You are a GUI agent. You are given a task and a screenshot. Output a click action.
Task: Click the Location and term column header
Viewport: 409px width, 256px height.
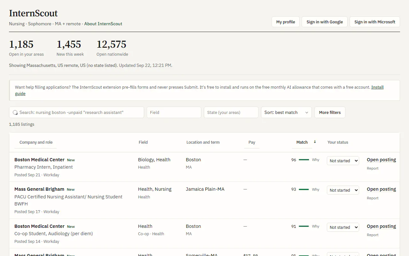point(203,142)
